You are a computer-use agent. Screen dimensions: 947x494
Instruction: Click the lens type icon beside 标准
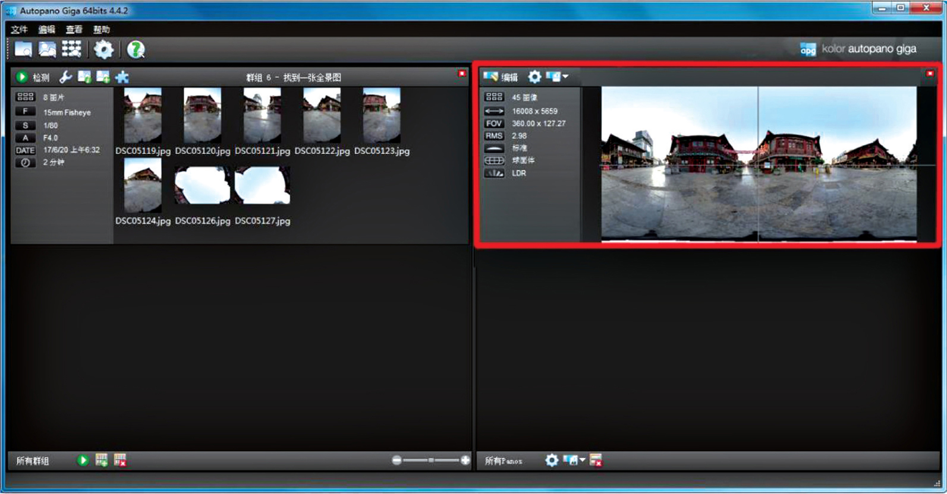point(494,148)
